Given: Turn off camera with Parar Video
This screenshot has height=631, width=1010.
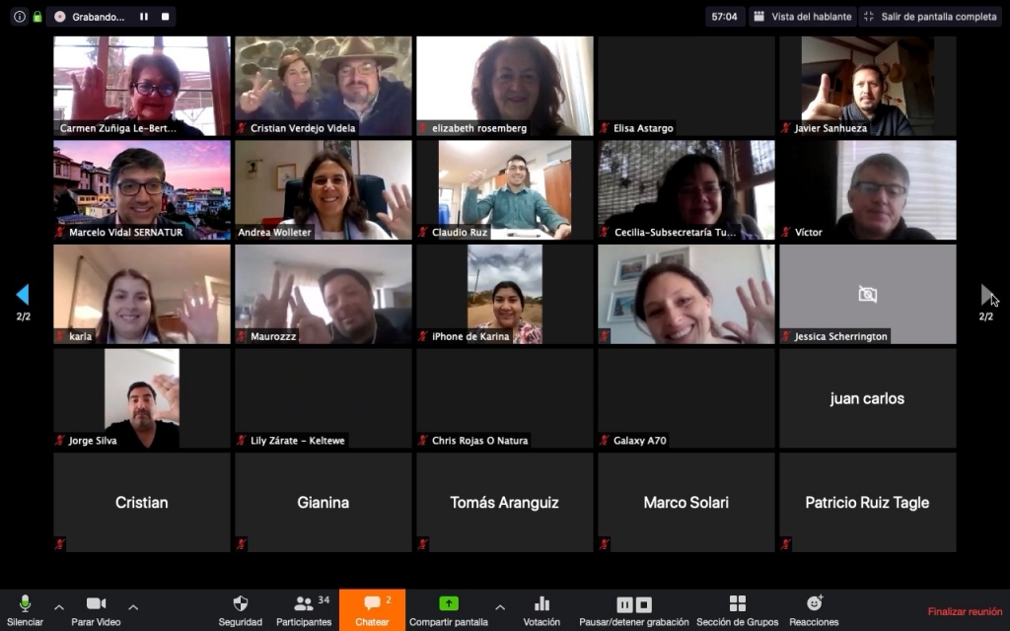Looking at the screenshot, I should click(x=96, y=604).
